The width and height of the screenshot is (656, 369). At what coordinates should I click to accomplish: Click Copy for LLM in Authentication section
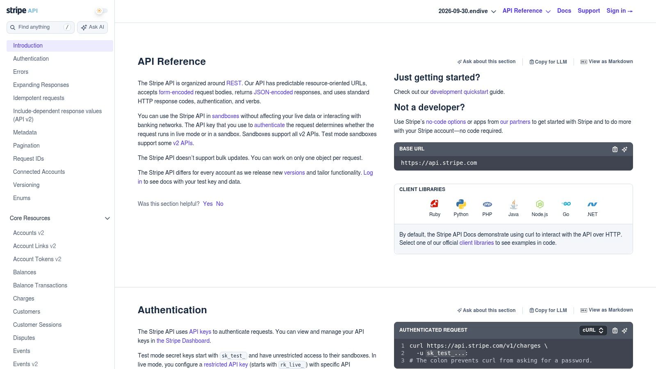tap(548, 310)
